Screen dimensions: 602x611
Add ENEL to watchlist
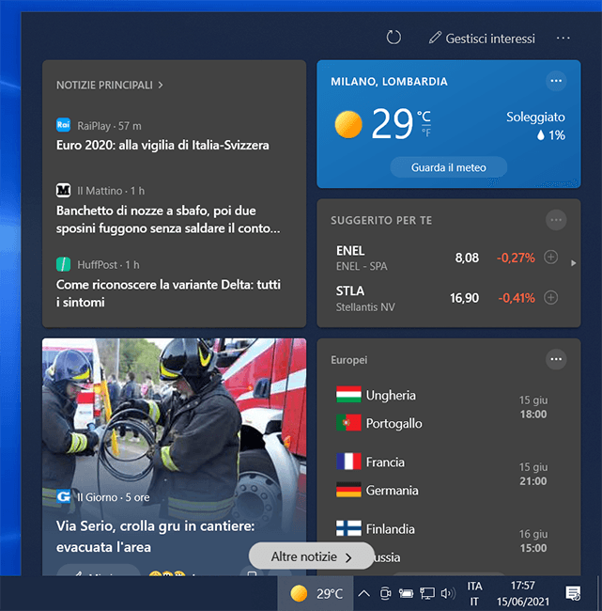(x=550, y=258)
